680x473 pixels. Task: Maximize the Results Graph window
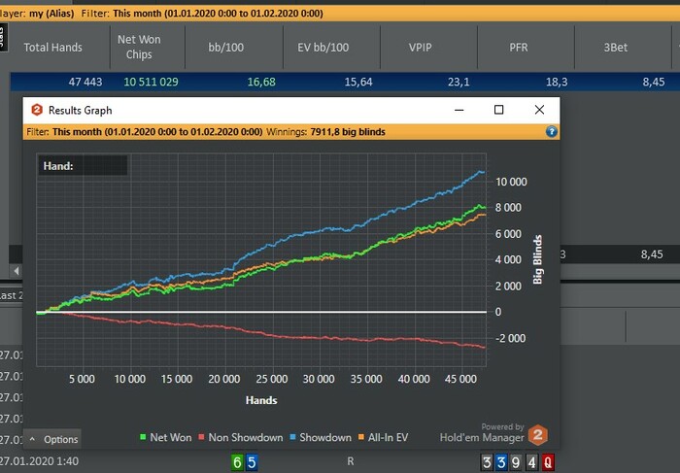coord(498,110)
